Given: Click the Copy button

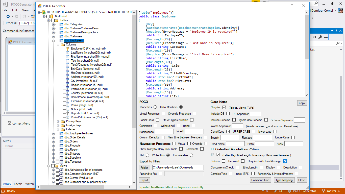Looking at the screenshot, I should point(302,103).
